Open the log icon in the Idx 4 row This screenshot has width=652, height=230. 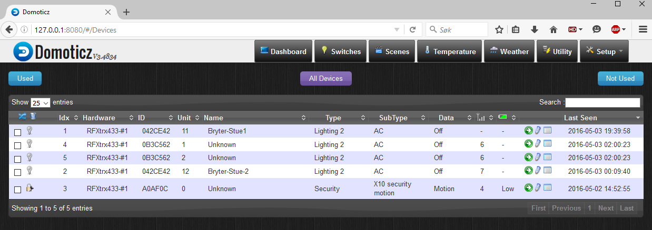point(547,143)
